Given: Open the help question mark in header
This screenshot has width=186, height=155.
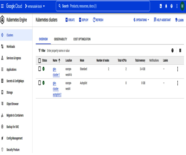Looking at the screenshot, I should coord(171,6).
